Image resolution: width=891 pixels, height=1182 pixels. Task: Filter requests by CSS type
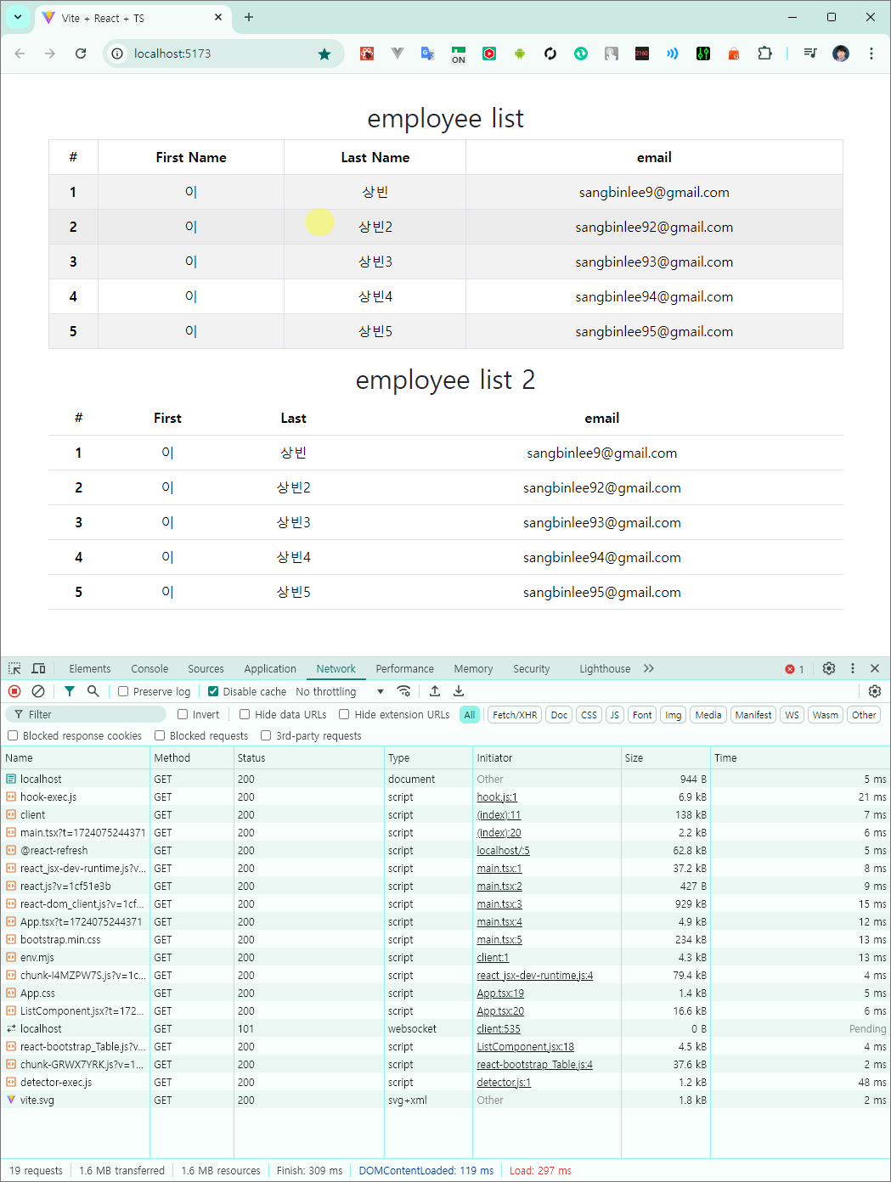tap(589, 715)
